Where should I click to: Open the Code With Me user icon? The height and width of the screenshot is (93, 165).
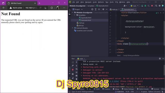point(125,6)
